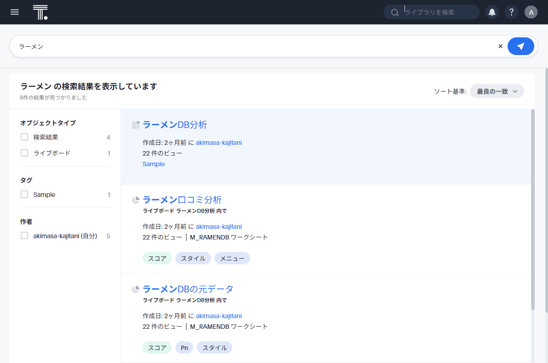
Task: Click the green スコア chip under ラーメン口コミ分析
Action: coord(157,258)
